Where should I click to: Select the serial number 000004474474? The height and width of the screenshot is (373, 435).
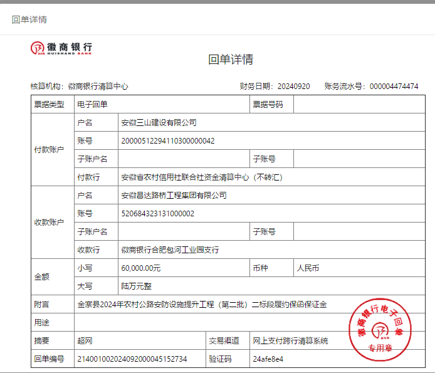(x=394, y=87)
